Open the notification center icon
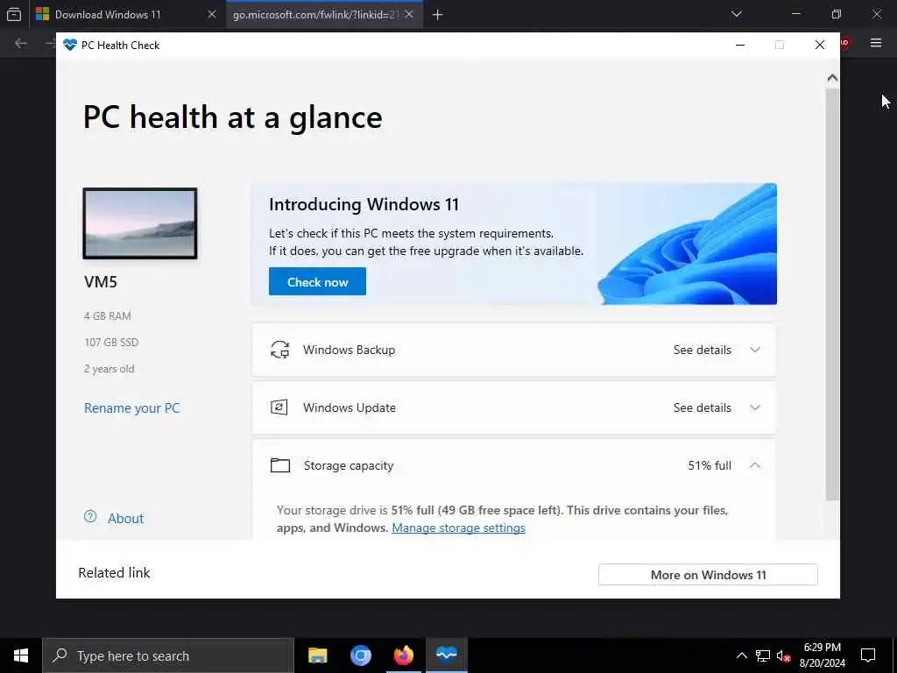The height and width of the screenshot is (673, 897). (868, 655)
